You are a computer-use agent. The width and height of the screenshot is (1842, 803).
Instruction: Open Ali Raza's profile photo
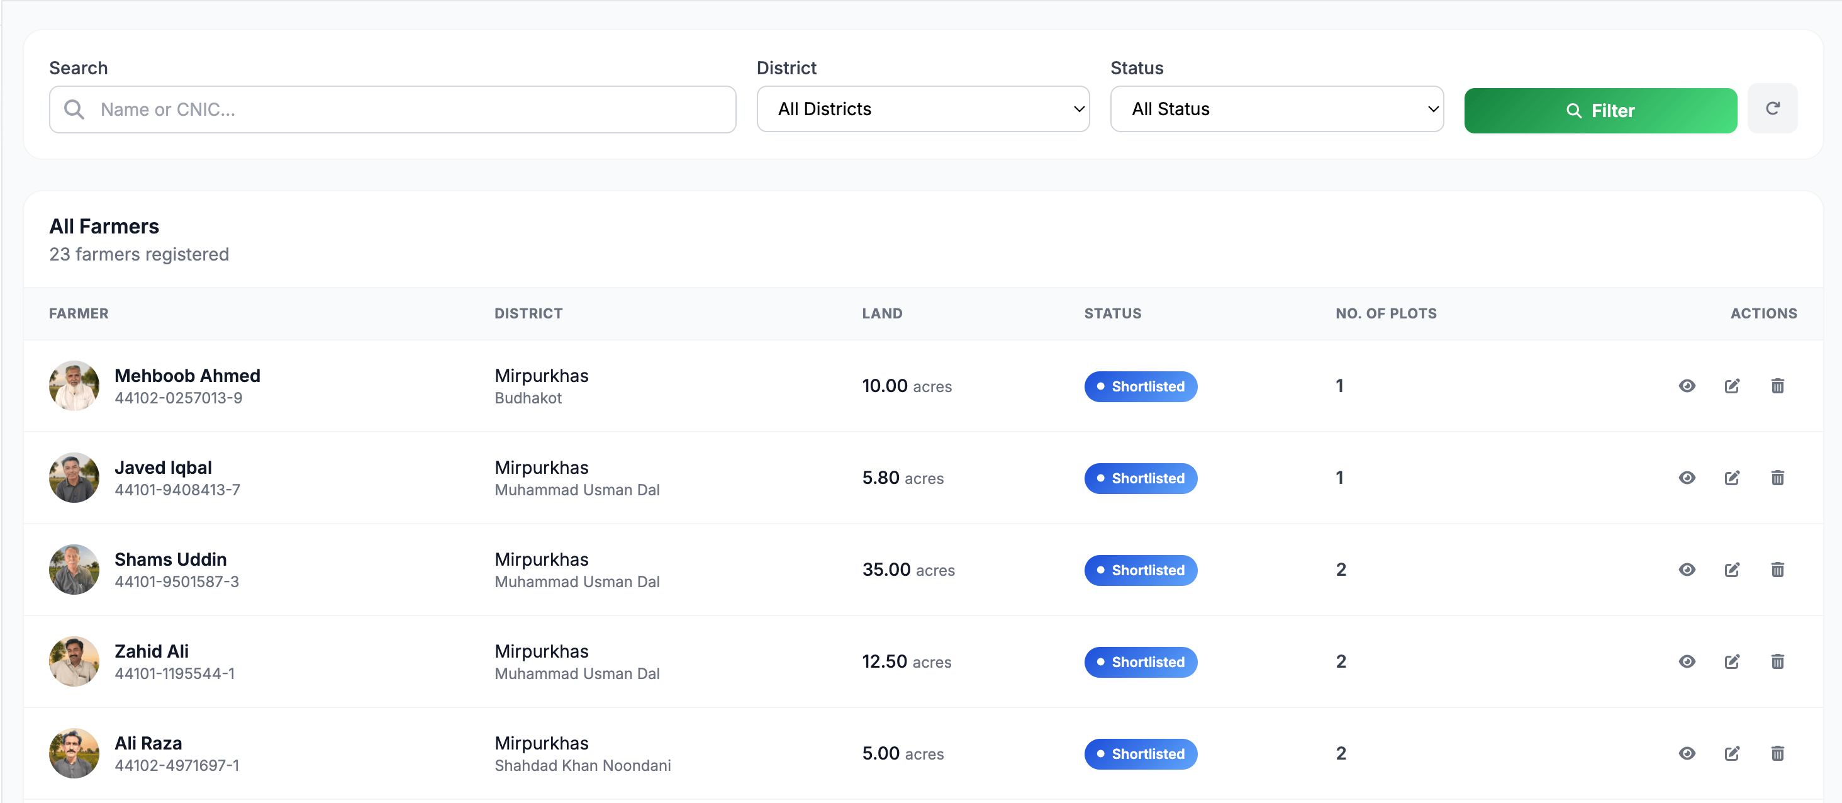(74, 754)
